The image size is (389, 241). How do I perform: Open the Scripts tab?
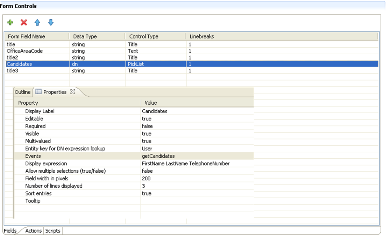53,231
